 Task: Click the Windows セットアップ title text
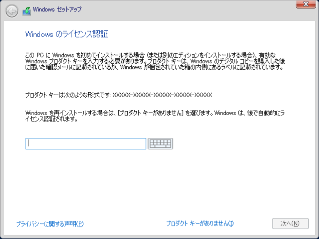click(x=57, y=9)
